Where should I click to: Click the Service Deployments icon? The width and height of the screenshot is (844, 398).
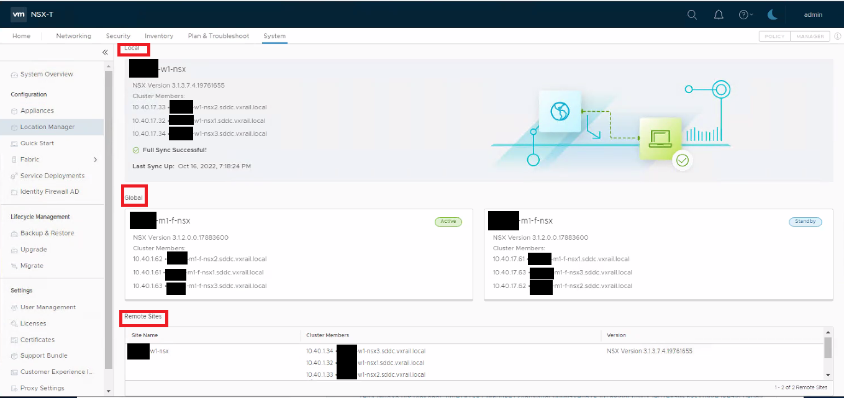(x=14, y=176)
